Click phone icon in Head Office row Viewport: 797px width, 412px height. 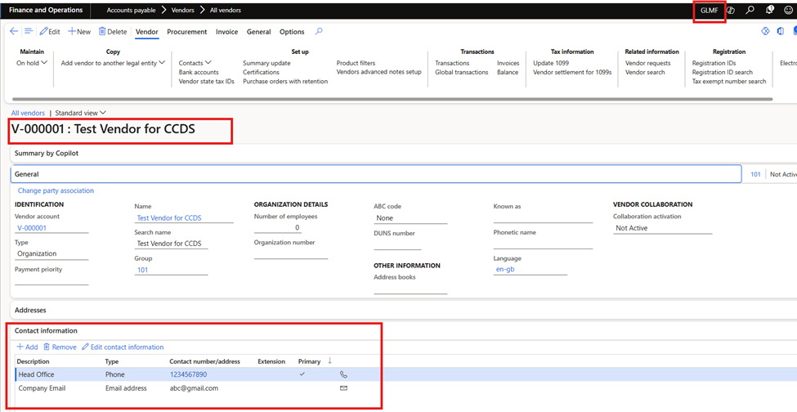tap(343, 374)
